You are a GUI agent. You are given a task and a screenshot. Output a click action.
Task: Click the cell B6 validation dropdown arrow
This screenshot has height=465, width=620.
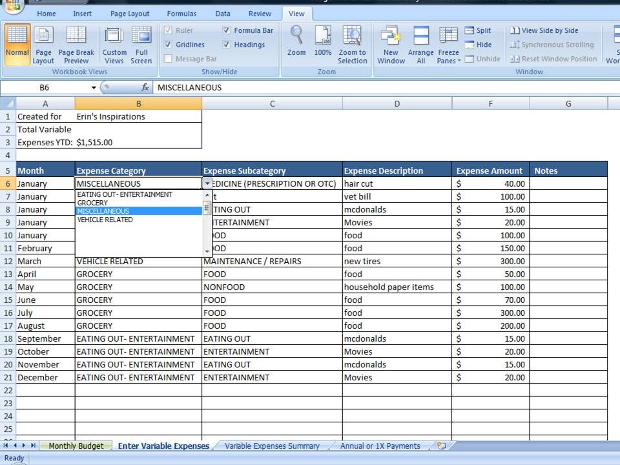(x=207, y=183)
